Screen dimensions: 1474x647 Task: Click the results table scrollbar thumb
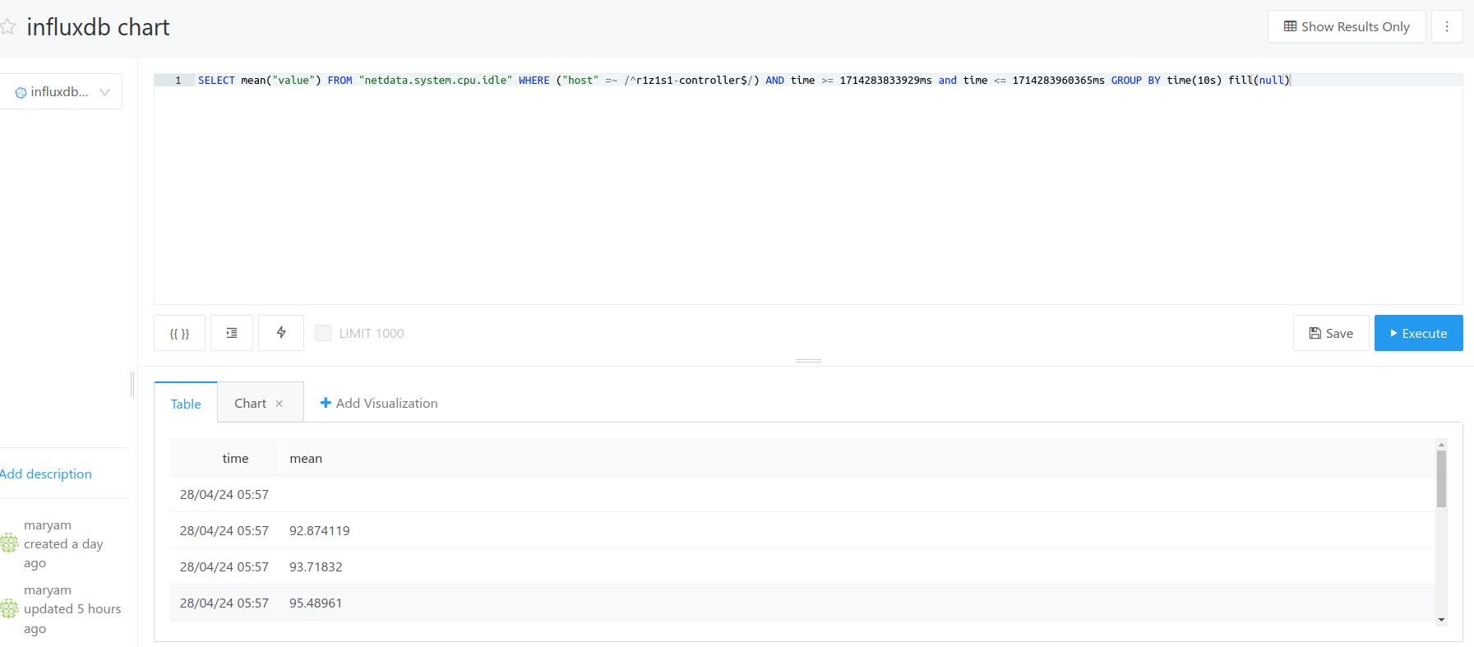(x=1441, y=478)
